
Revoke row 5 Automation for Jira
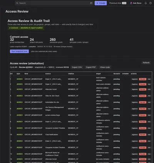click(142, 103)
